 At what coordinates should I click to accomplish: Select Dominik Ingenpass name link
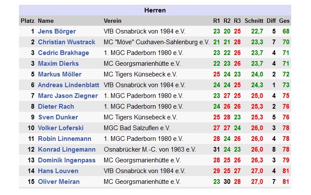(x=67, y=160)
